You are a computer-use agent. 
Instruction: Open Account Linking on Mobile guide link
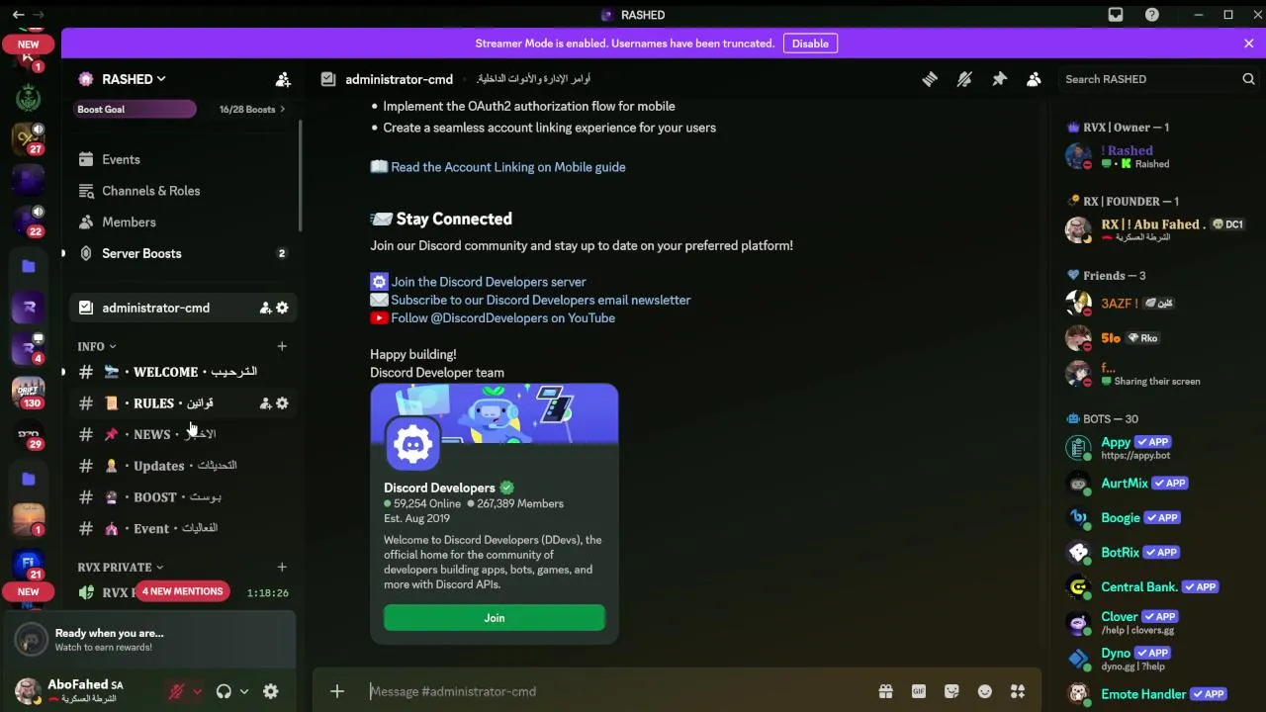(x=507, y=167)
